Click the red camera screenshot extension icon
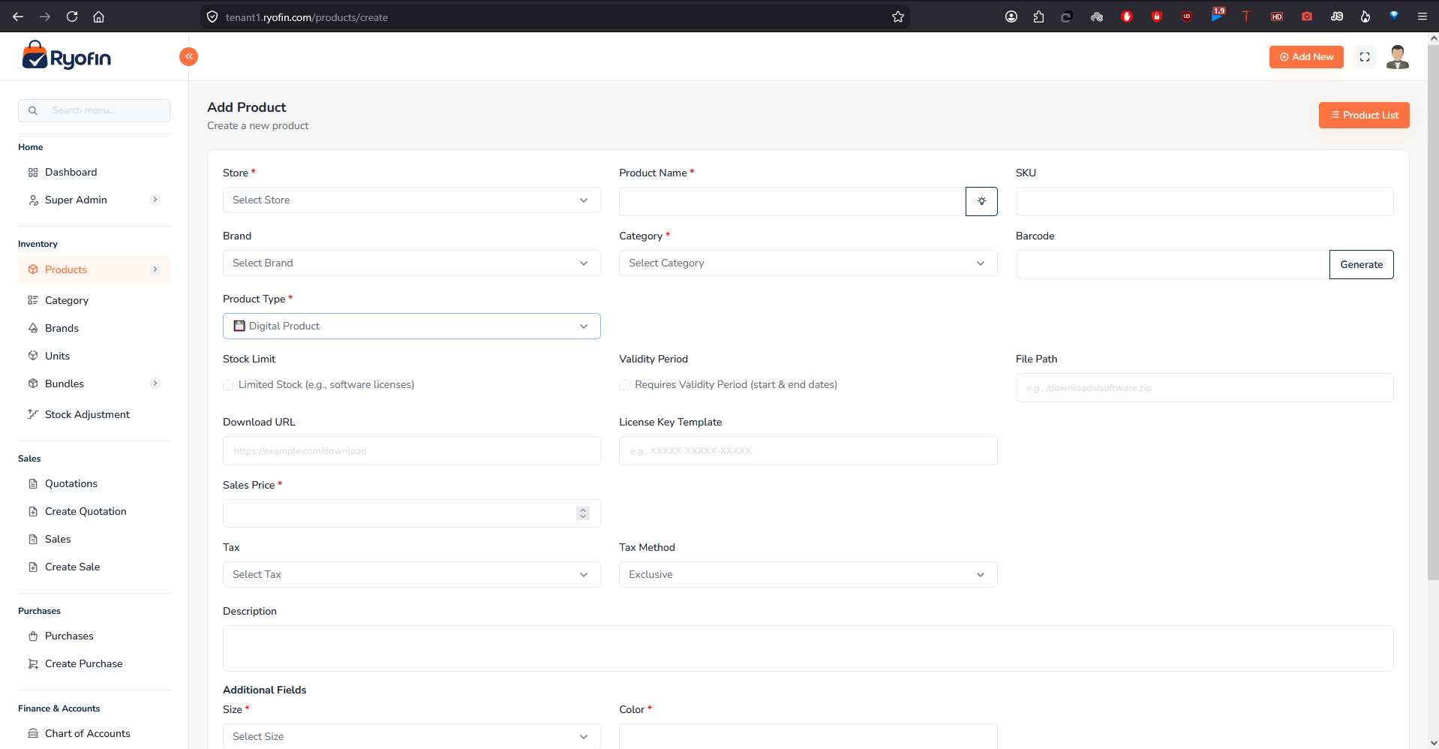Image resolution: width=1439 pixels, height=749 pixels. point(1307,17)
